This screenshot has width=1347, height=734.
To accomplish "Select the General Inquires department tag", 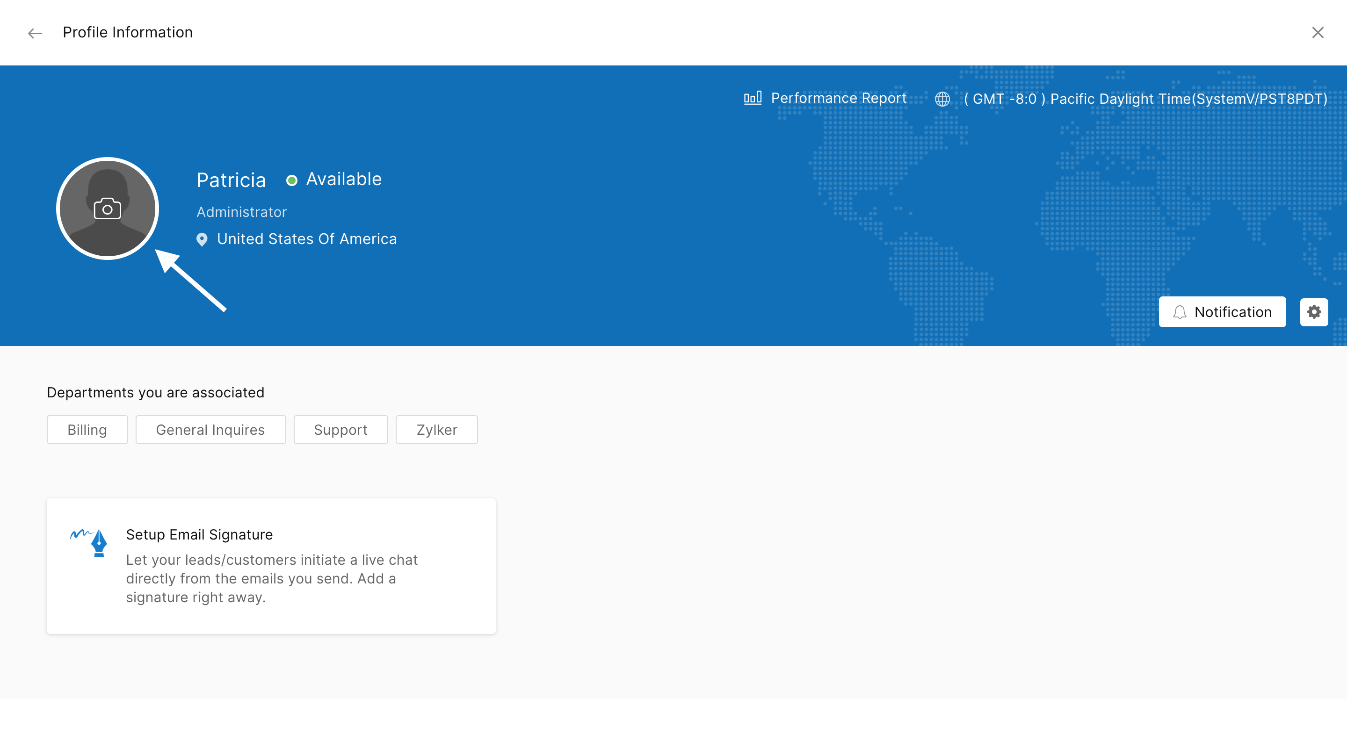I will pyautogui.click(x=210, y=430).
